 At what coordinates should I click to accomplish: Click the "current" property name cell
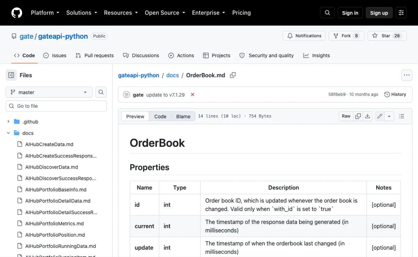(145, 226)
